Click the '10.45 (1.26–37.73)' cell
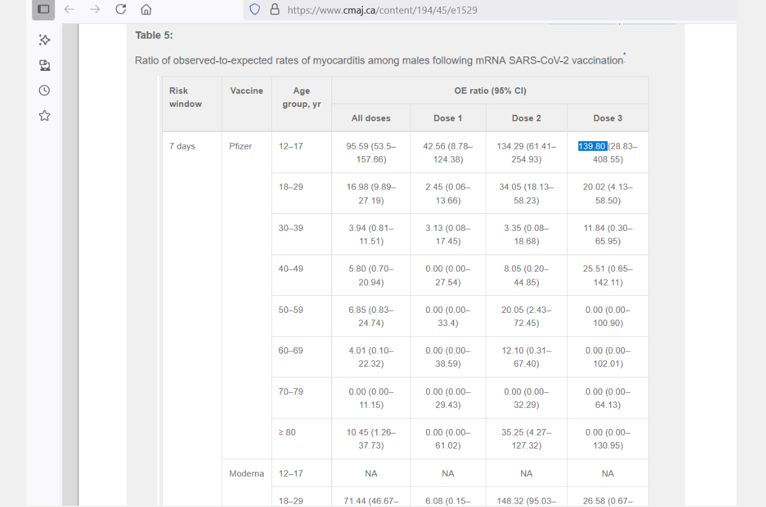The height and width of the screenshot is (507, 766). point(371,439)
